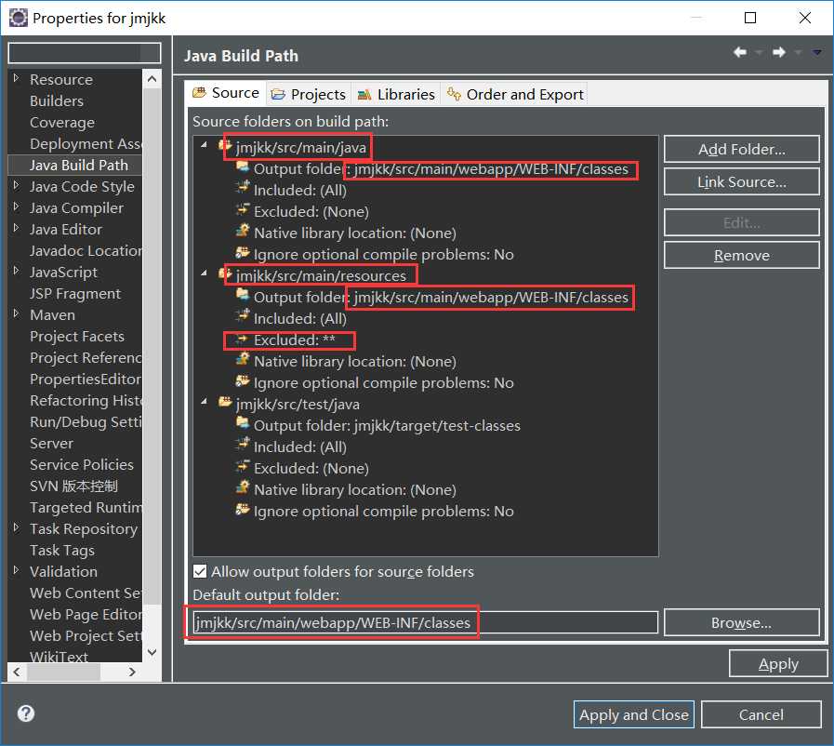Click the Default output folder text field
The width and height of the screenshot is (834, 746).
425,622
